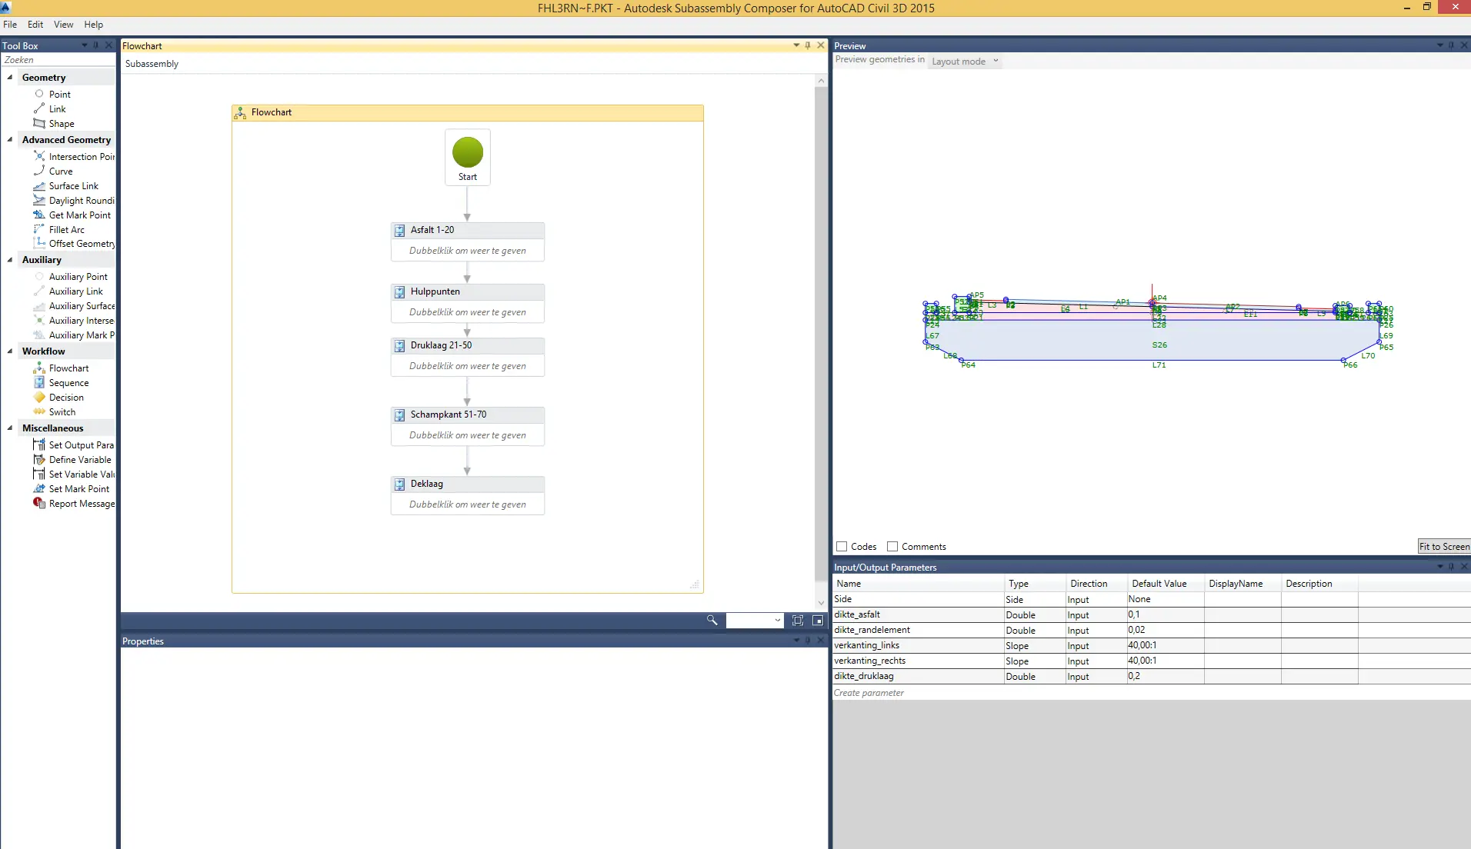Collapse the Auxiliary group
The height and width of the screenshot is (849, 1471).
point(10,259)
